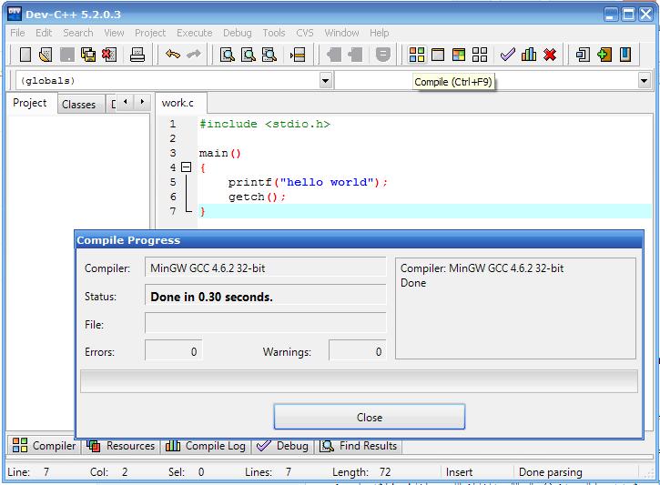Open the members dropdown at far right

(644, 80)
